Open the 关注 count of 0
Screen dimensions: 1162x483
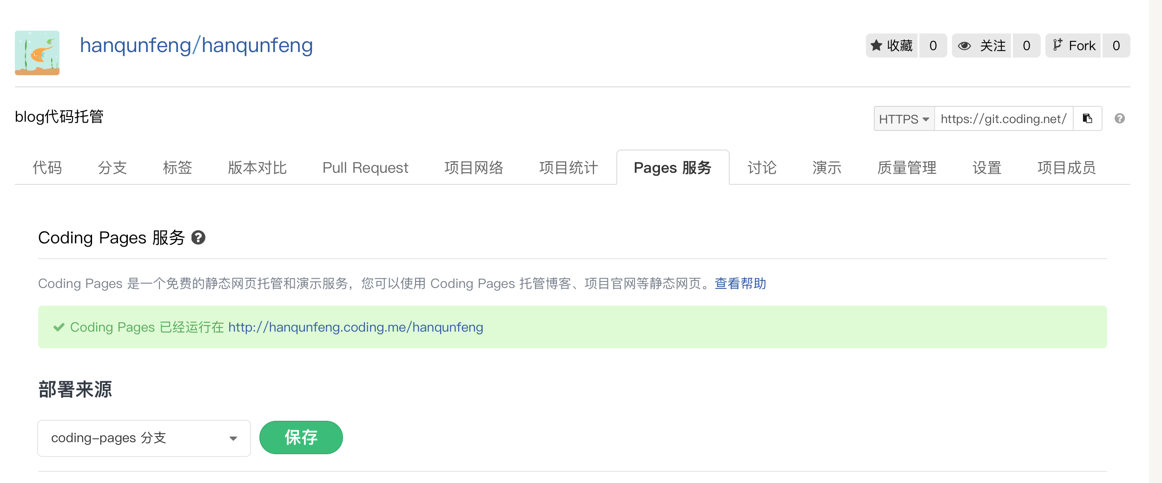click(x=1027, y=46)
